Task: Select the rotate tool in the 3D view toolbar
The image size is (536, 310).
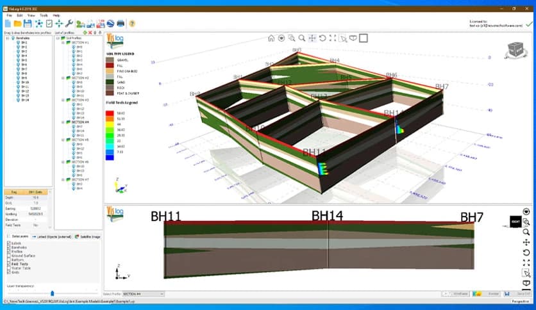Action: tap(322, 38)
